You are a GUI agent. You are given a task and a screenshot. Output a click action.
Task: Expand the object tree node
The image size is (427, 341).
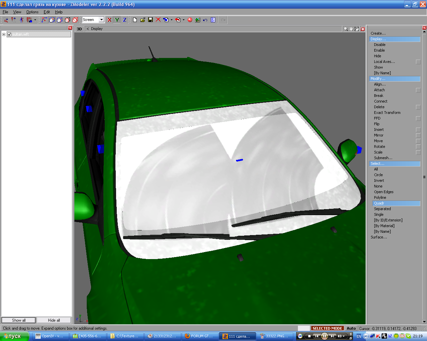tap(4, 34)
